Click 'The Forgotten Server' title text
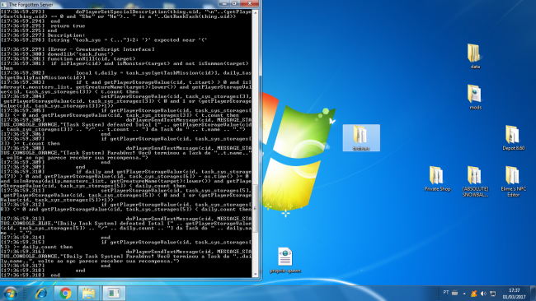This screenshot has width=536, height=301. (x=31, y=4)
